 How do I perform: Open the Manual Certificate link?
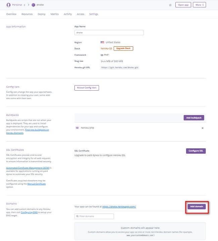click(x=37, y=184)
